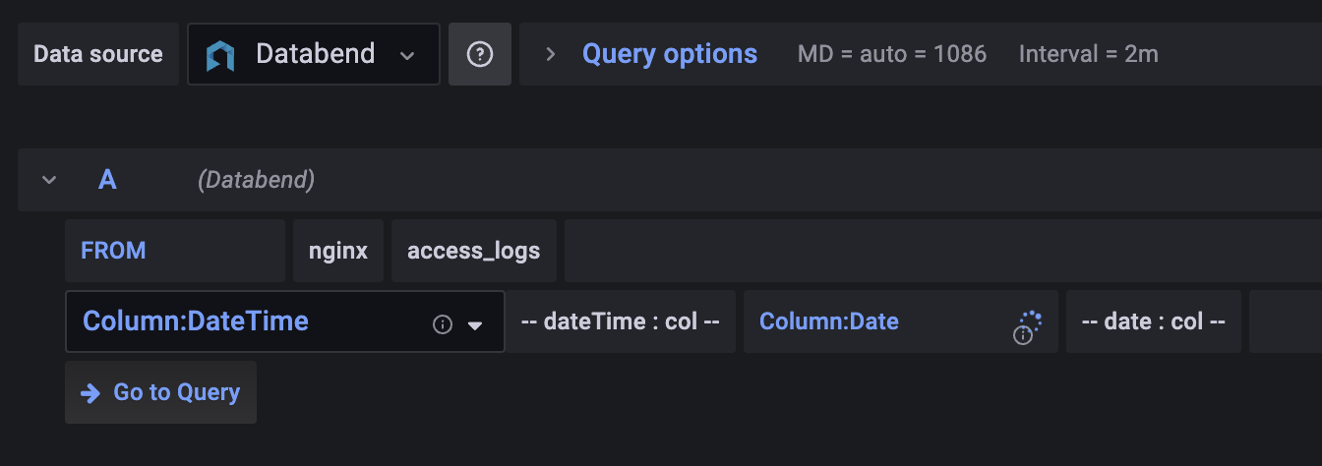Select the access_logs table segment

[473, 251]
